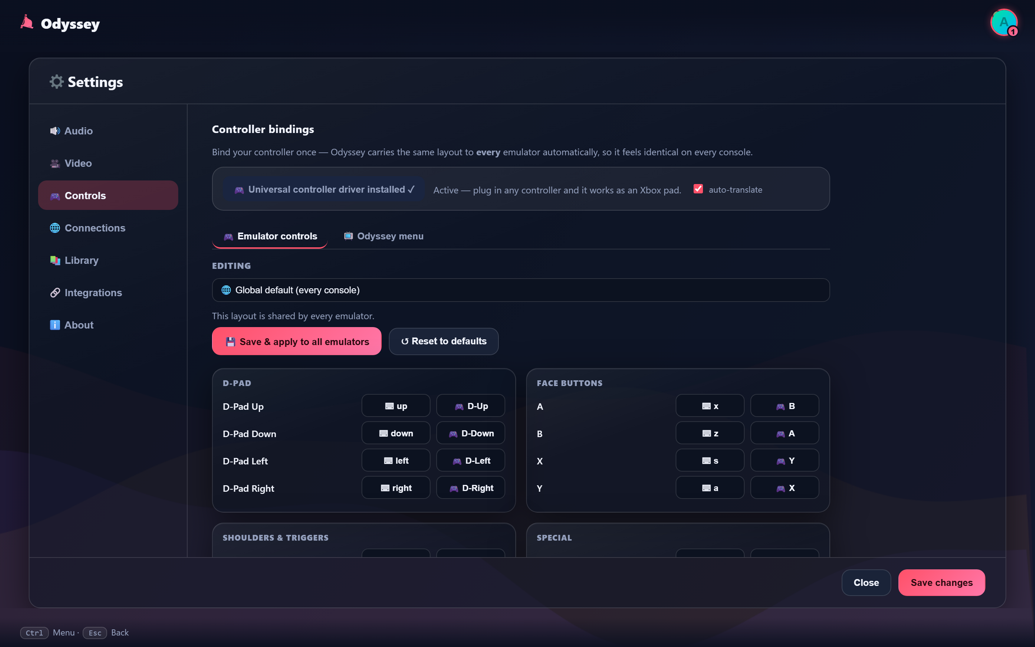Click the Universal controller driver installed badge
The height and width of the screenshot is (647, 1035).
[x=324, y=189]
